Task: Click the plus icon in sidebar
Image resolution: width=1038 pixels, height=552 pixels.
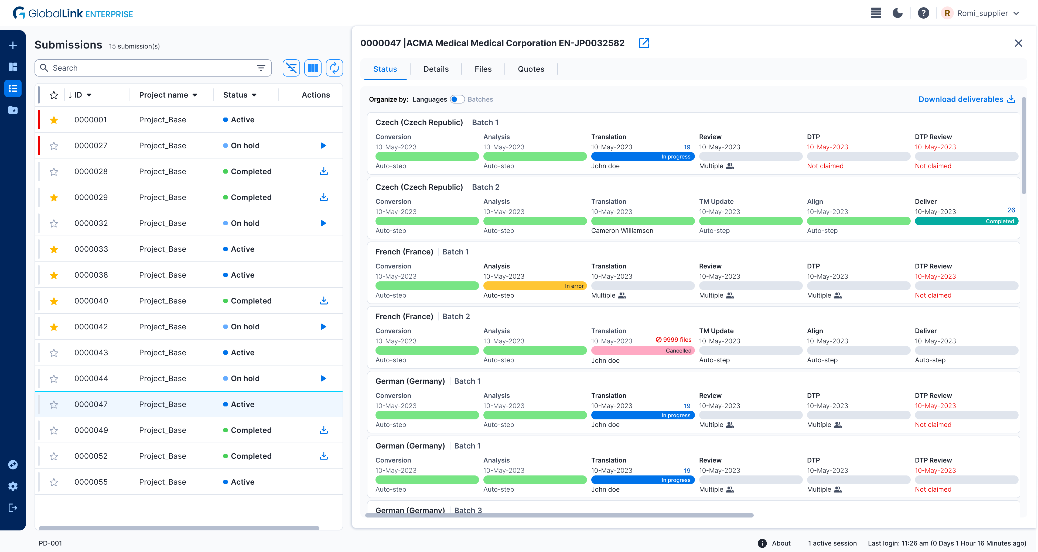Action: tap(13, 45)
